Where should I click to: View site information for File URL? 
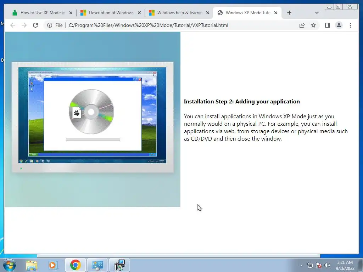tap(50, 25)
